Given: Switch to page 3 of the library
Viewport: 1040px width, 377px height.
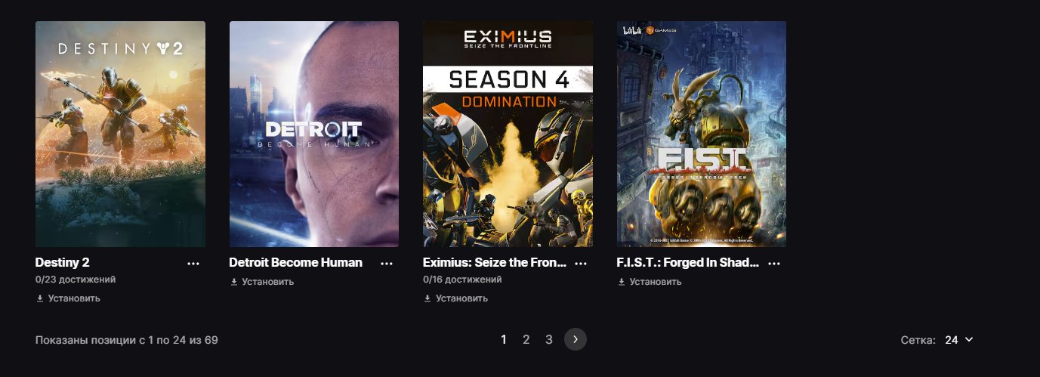Looking at the screenshot, I should click(x=549, y=340).
